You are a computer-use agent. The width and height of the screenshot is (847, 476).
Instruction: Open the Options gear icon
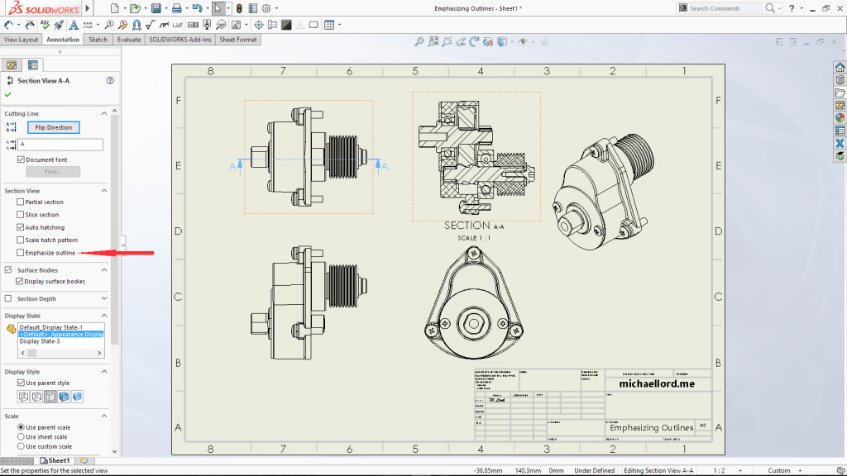click(x=266, y=8)
